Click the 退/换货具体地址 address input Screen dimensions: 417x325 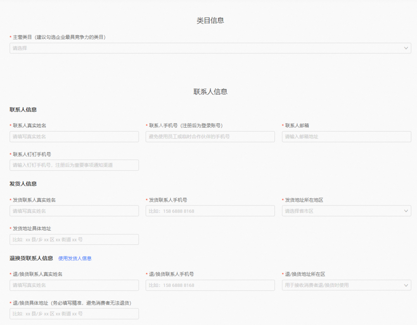click(x=74, y=314)
